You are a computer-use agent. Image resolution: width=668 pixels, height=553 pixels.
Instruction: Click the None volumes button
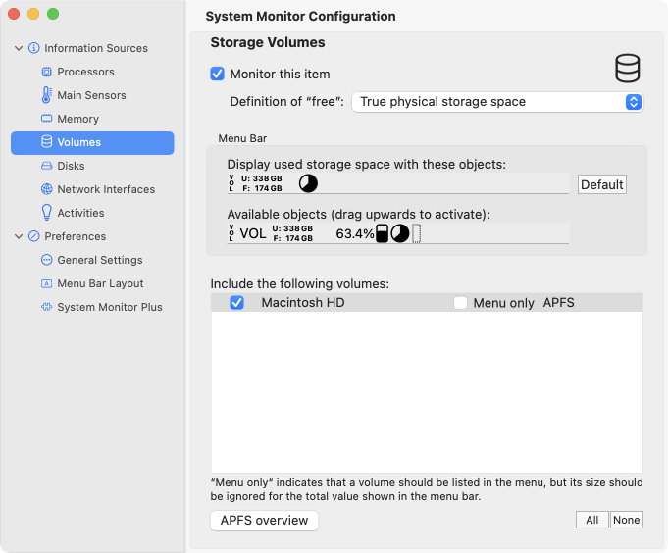[x=626, y=520]
